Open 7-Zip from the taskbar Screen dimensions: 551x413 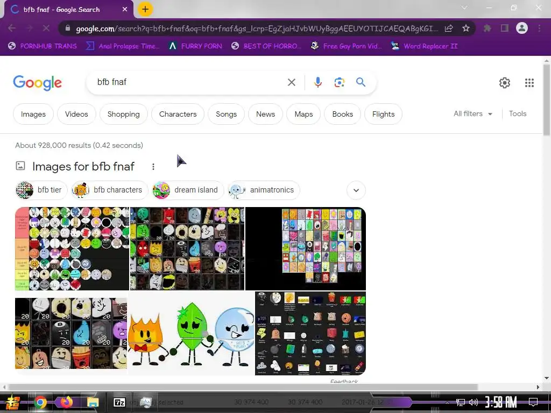(x=119, y=402)
